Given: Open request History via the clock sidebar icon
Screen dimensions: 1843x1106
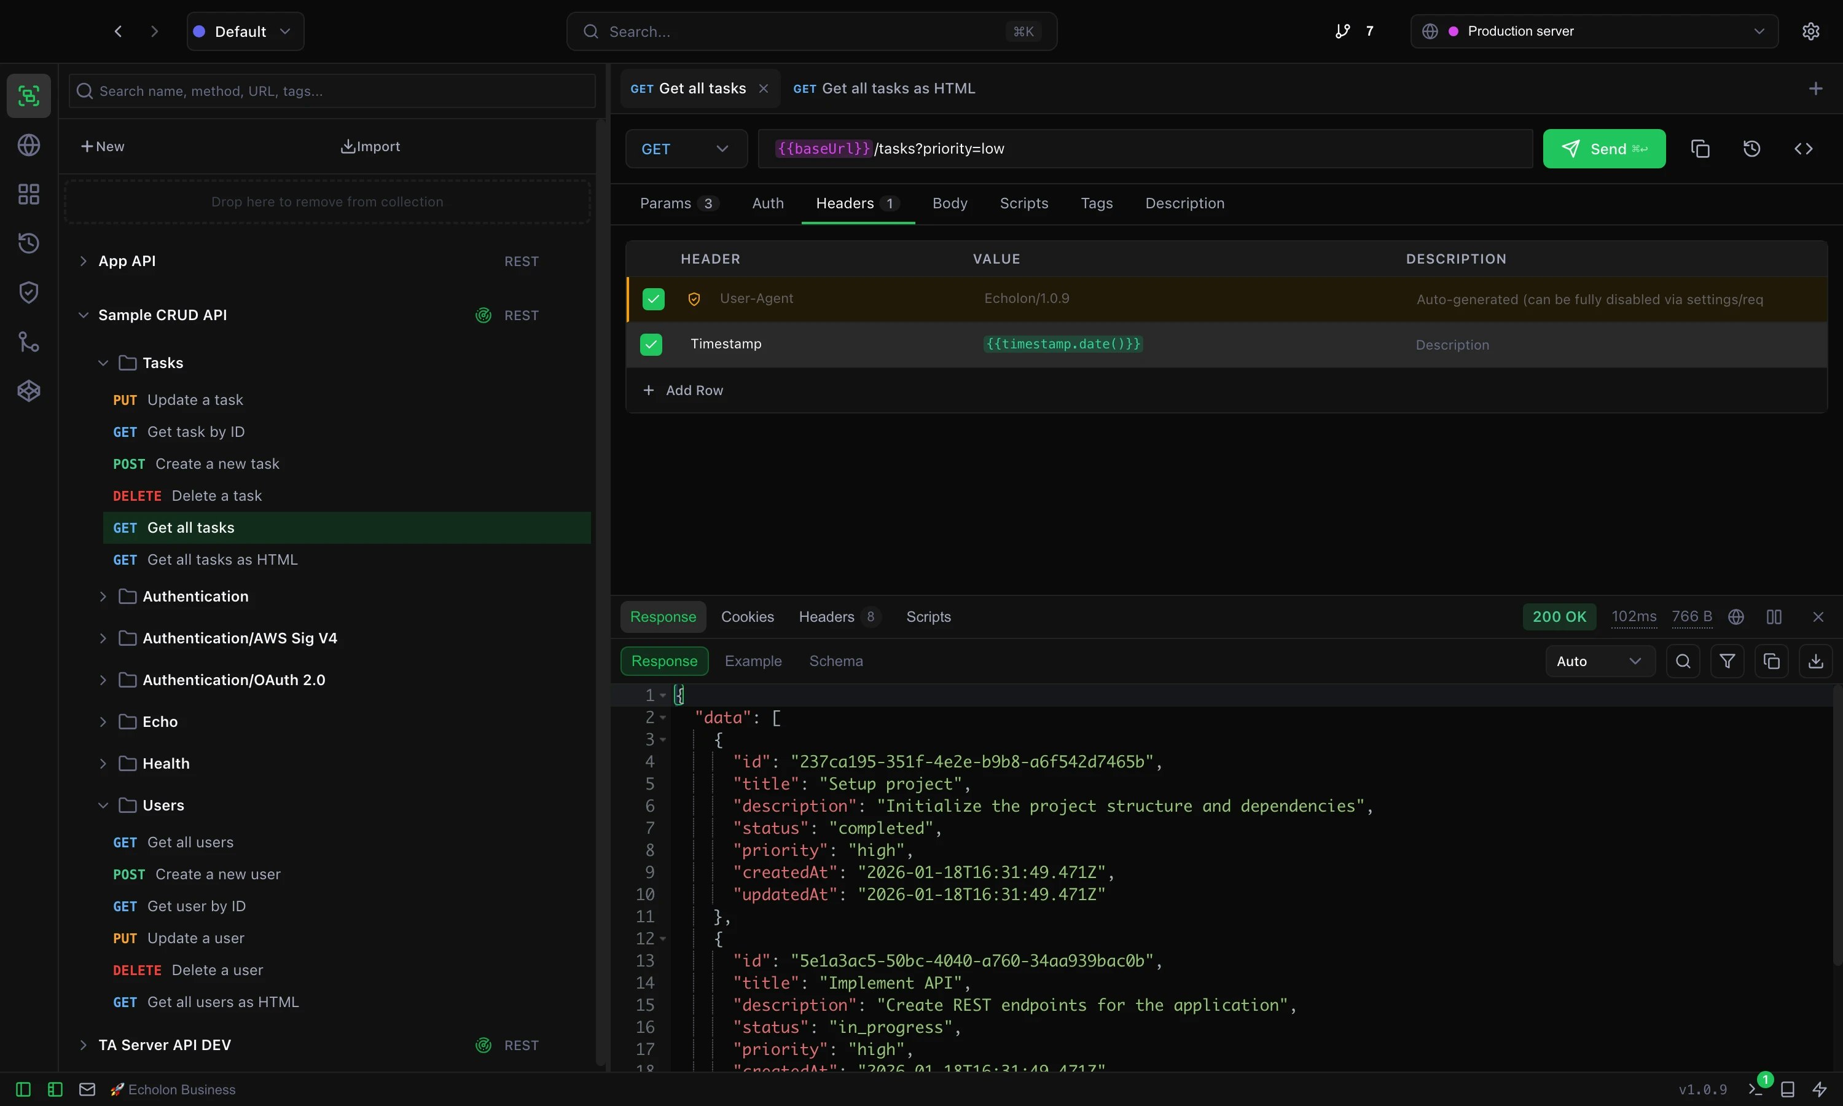Looking at the screenshot, I should click(x=28, y=242).
